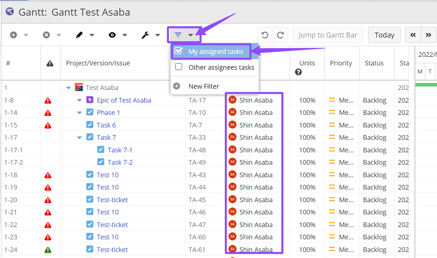Open the Test 10 link on row 1-23
Viewport: 437px width, 258px height.
point(108,237)
